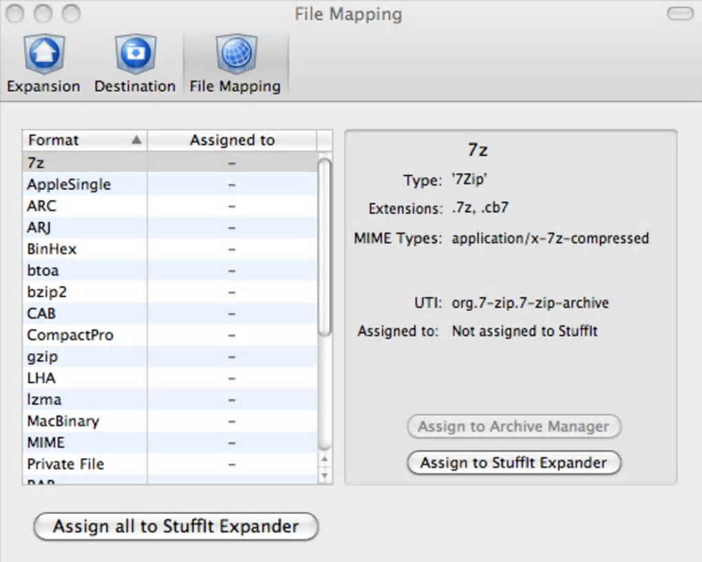The height and width of the screenshot is (562, 702).
Task: Click the Format sort arrow triangle
Action: pyautogui.click(x=136, y=140)
